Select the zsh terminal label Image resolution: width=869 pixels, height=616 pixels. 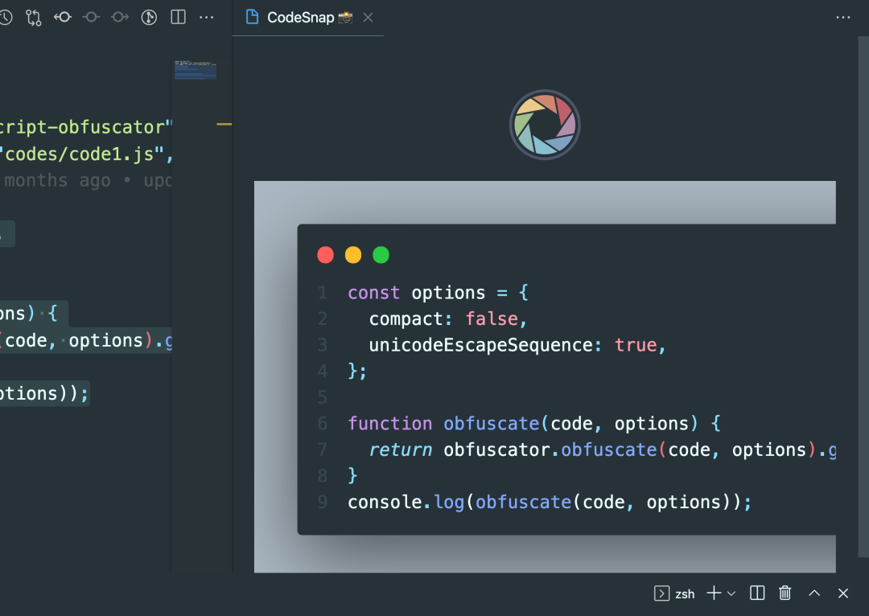(x=685, y=593)
